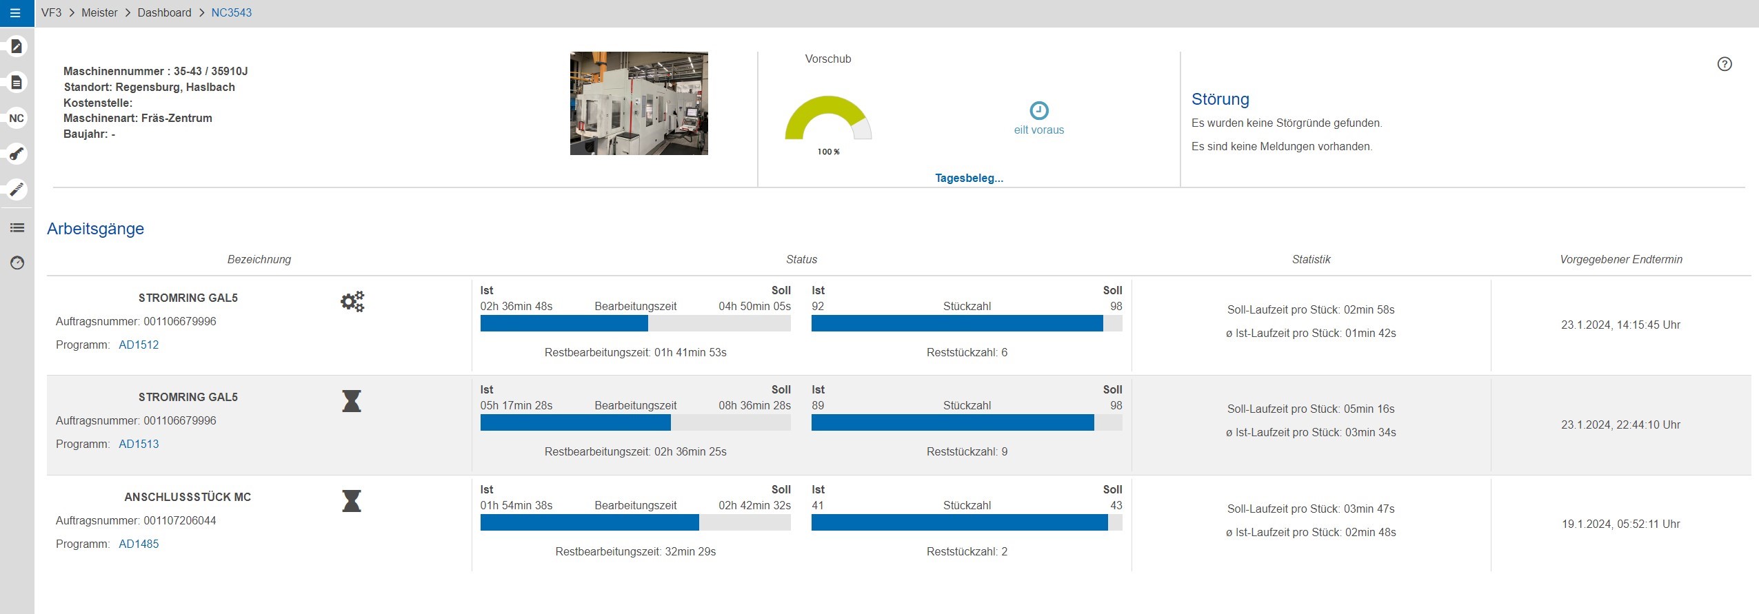Open the document page sidebar icon

coord(17,83)
